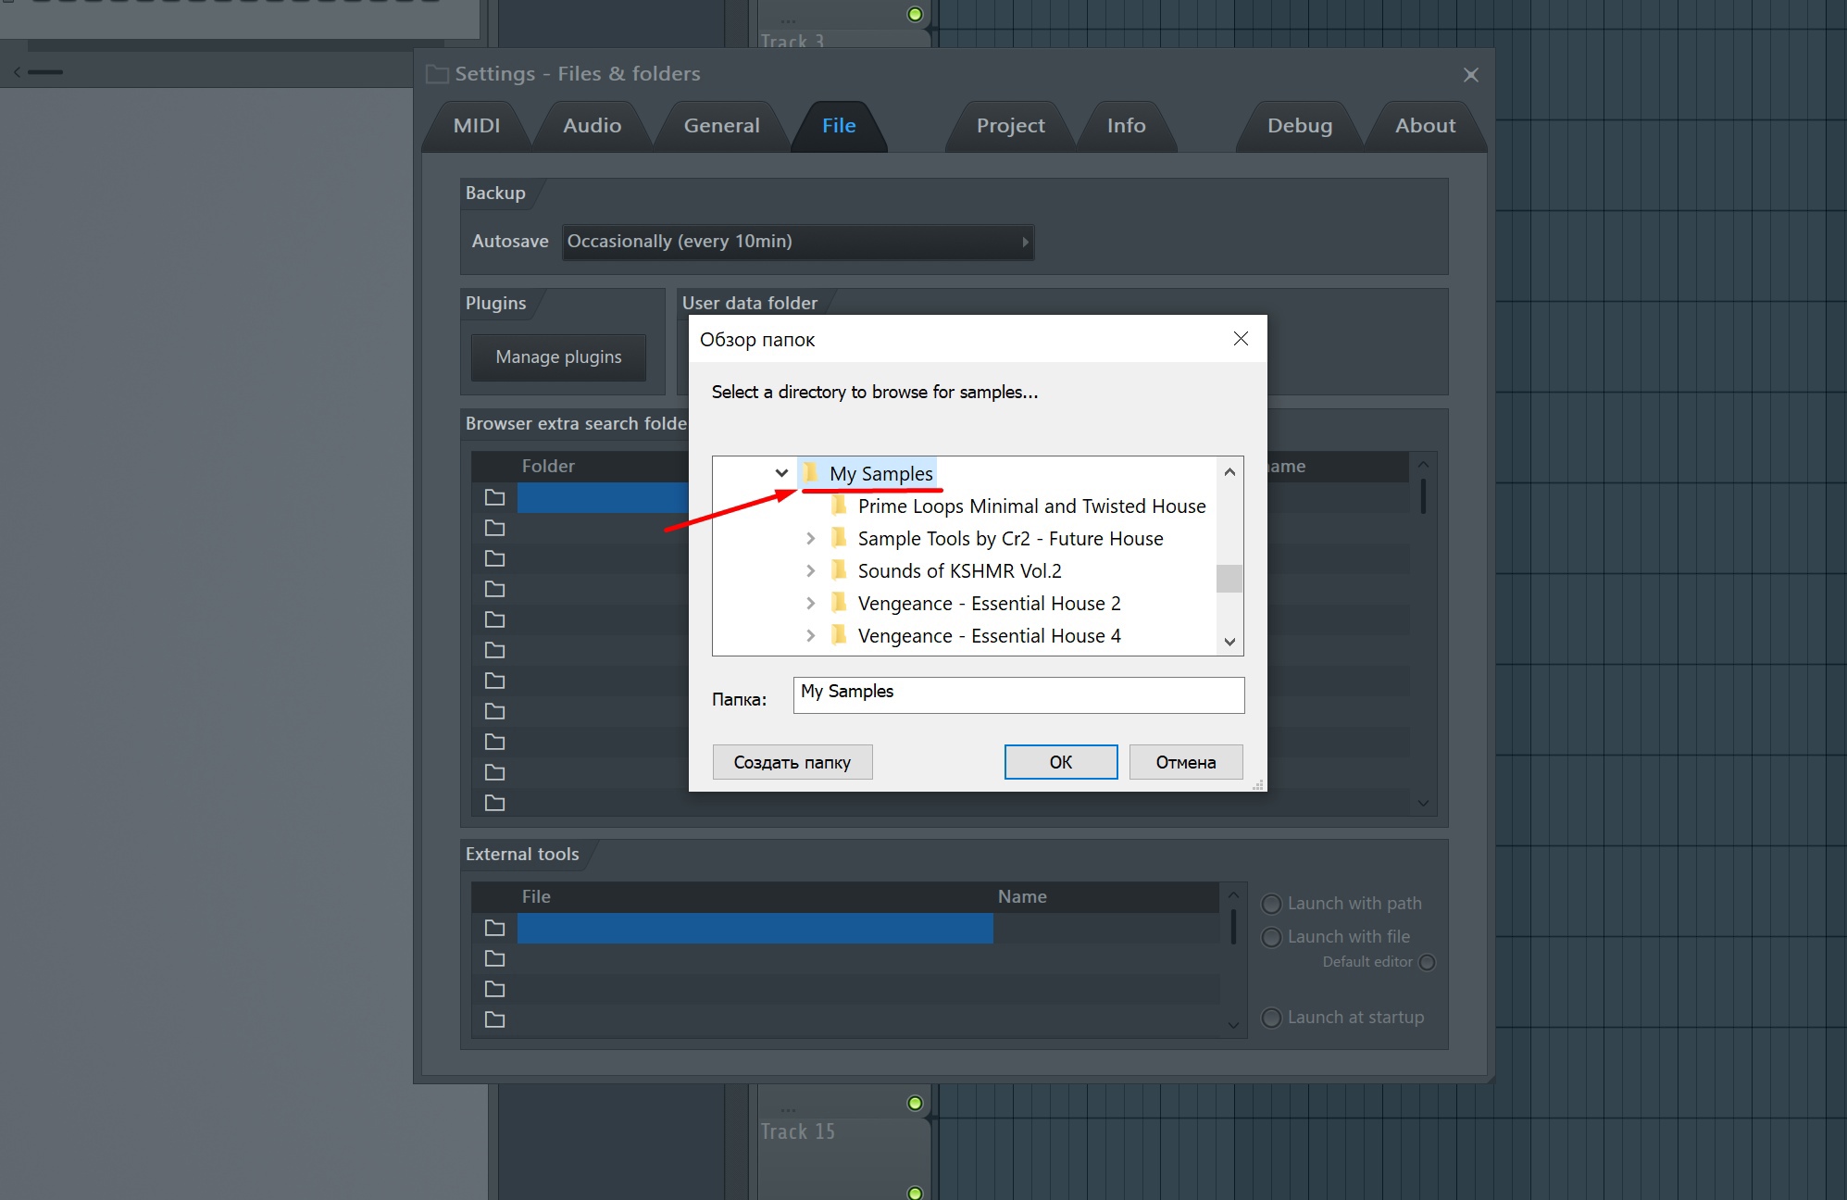The height and width of the screenshot is (1200, 1847).
Task: Click tenth browse folder icon in search folders
Action: click(495, 772)
